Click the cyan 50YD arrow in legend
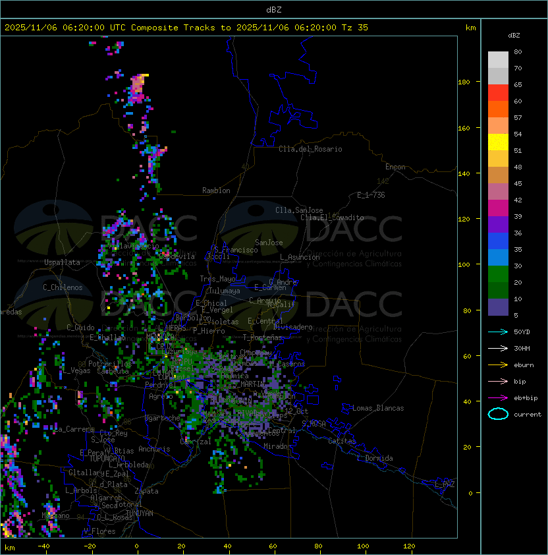Viewport: 548px width, 555px height. tap(498, 332)
